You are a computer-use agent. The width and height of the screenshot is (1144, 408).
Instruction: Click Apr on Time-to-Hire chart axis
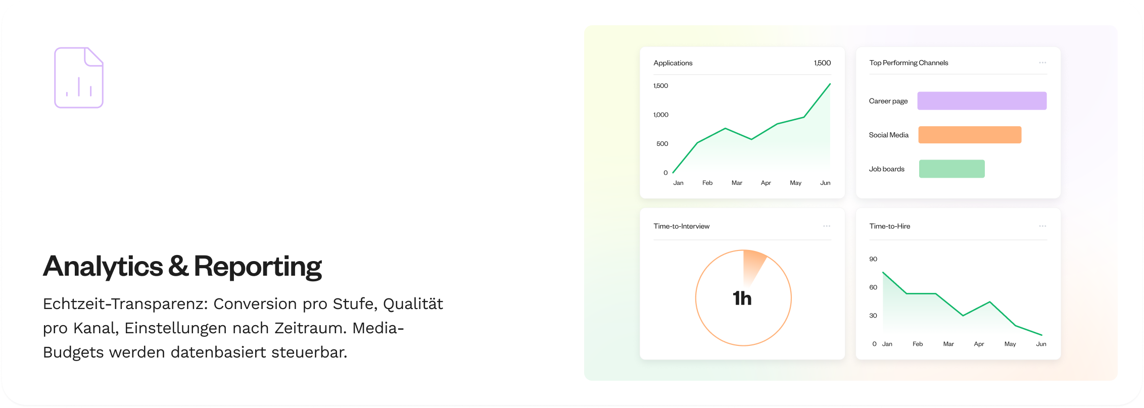(979, 344)
